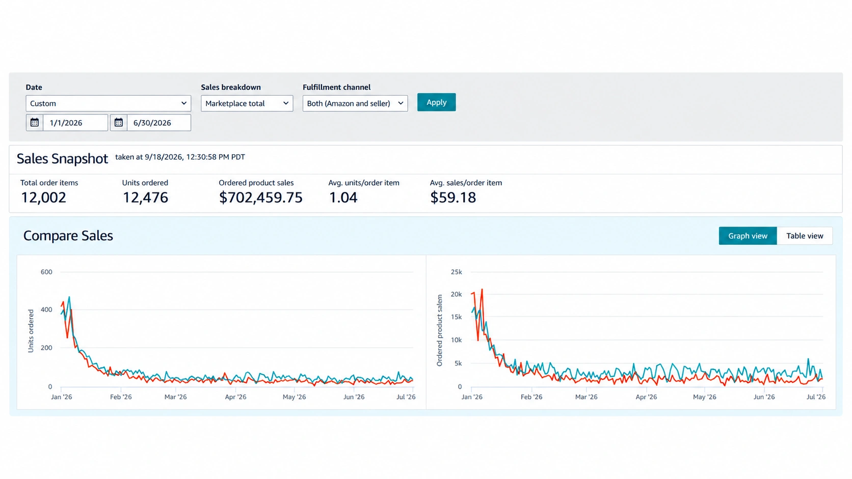Edit the end date field 6/30/2026
The width and height of the screenshot is (852, 479).
[x=159, y=123]
